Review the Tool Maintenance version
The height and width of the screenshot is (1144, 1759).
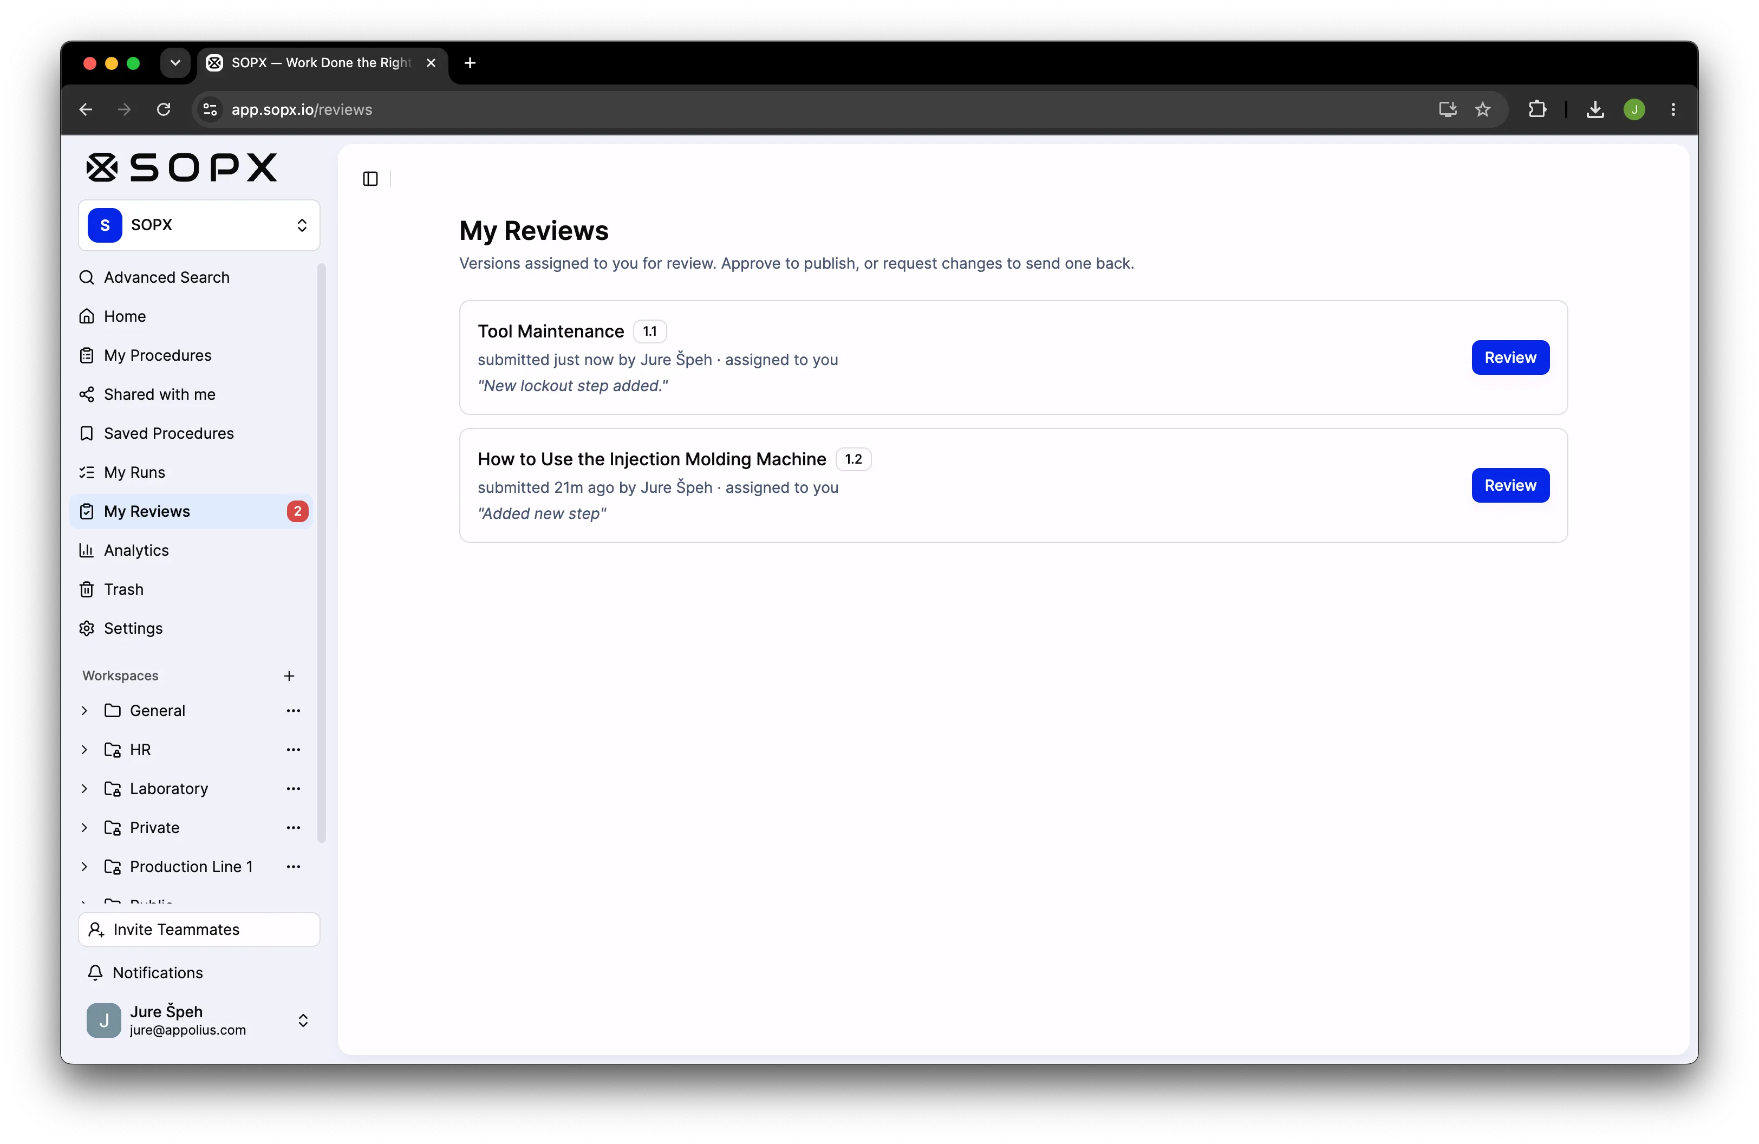click(x=1510, y=357)
